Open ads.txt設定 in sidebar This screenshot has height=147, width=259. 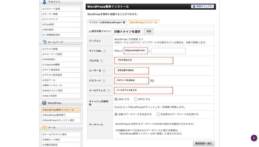[x=61, y=96]
